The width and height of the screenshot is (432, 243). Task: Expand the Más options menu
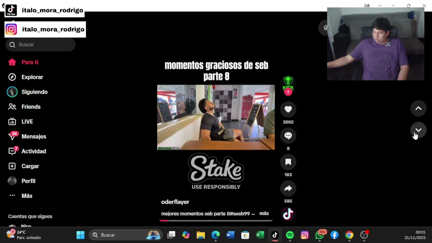click(x=20, y=196)
